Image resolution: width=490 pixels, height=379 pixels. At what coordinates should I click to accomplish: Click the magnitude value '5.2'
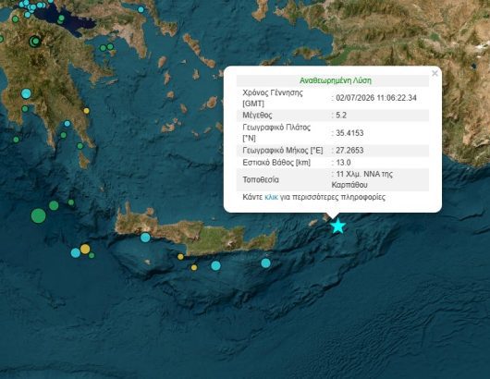(x=341, y=115)
